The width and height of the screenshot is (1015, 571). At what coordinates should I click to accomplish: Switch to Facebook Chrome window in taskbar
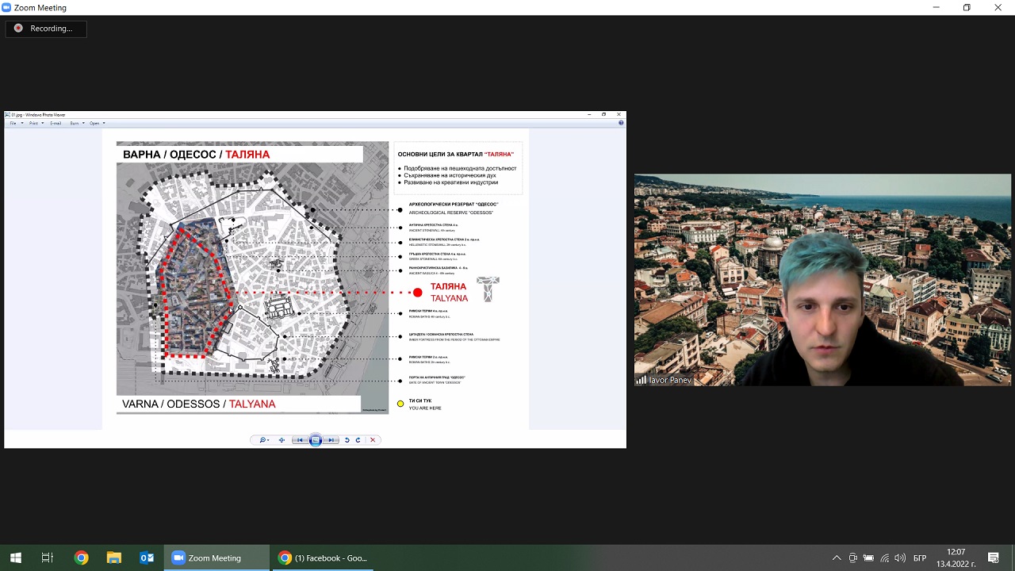click(x=324, y=558)
